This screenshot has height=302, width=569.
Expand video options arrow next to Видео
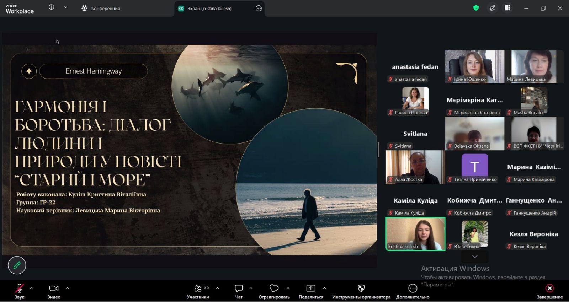click(x=68, y=288)
